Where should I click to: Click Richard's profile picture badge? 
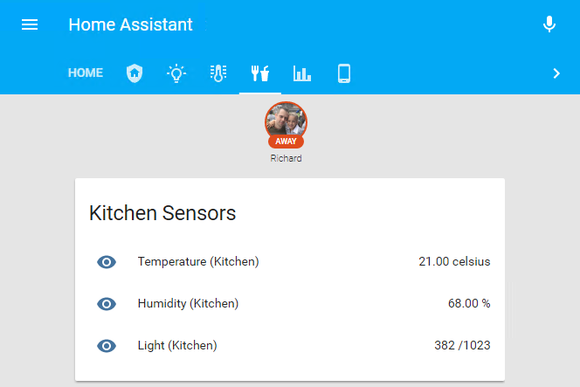point(286,120)
